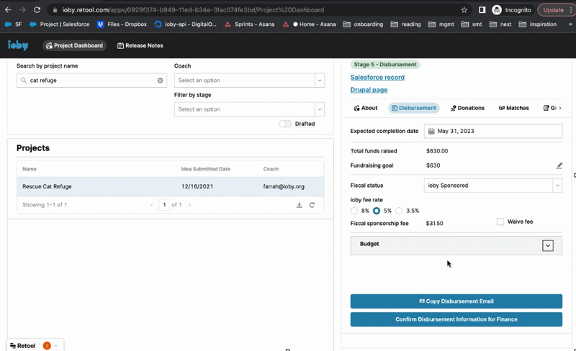
Task: Click the farrah@ioby.org coach cell
Action: [x=284, y=186]
